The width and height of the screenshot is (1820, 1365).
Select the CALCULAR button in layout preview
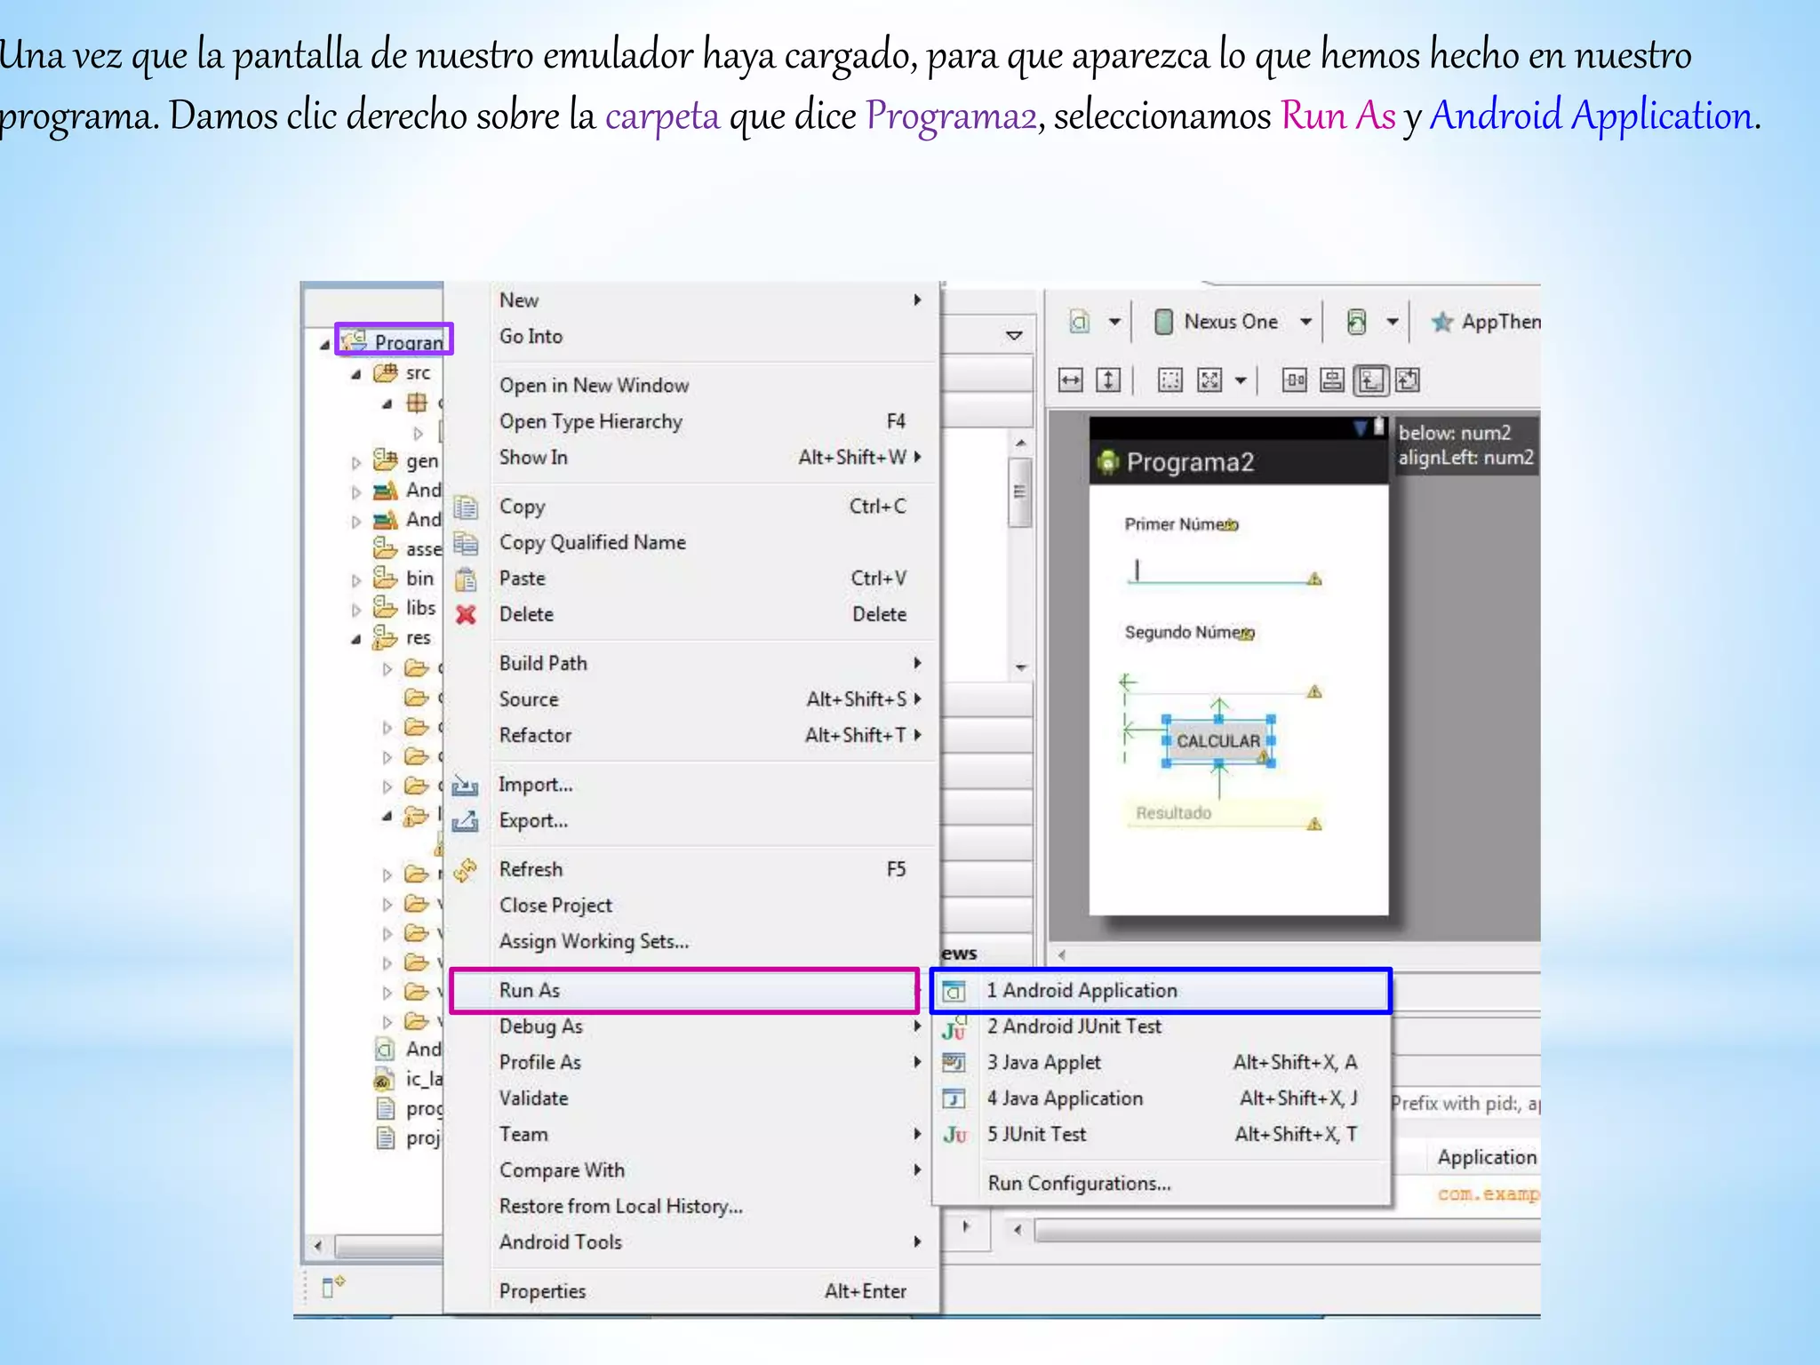(x=1218, y=741)
